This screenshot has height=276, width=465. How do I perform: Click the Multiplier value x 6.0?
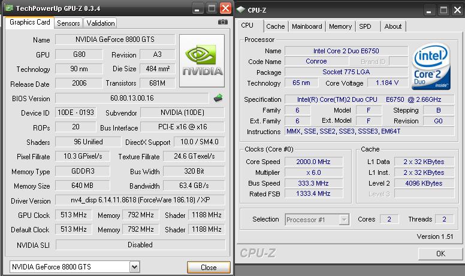(x=313, y=172)
